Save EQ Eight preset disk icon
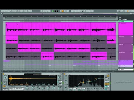 tap(109, 74)
